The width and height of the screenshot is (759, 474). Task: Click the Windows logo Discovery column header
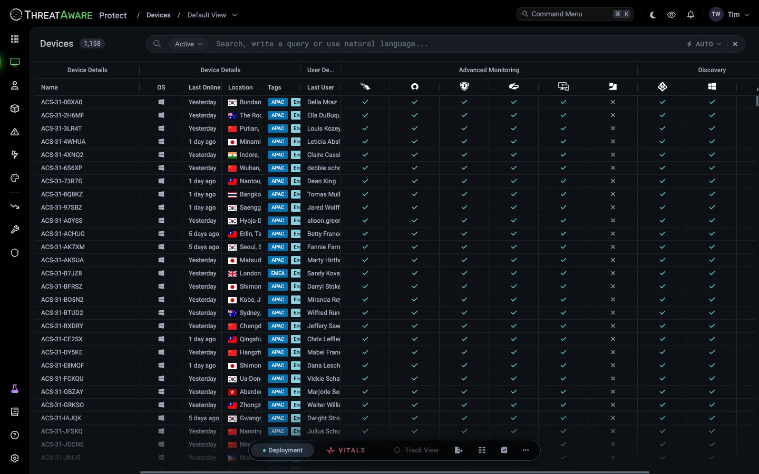click(712, 87)
